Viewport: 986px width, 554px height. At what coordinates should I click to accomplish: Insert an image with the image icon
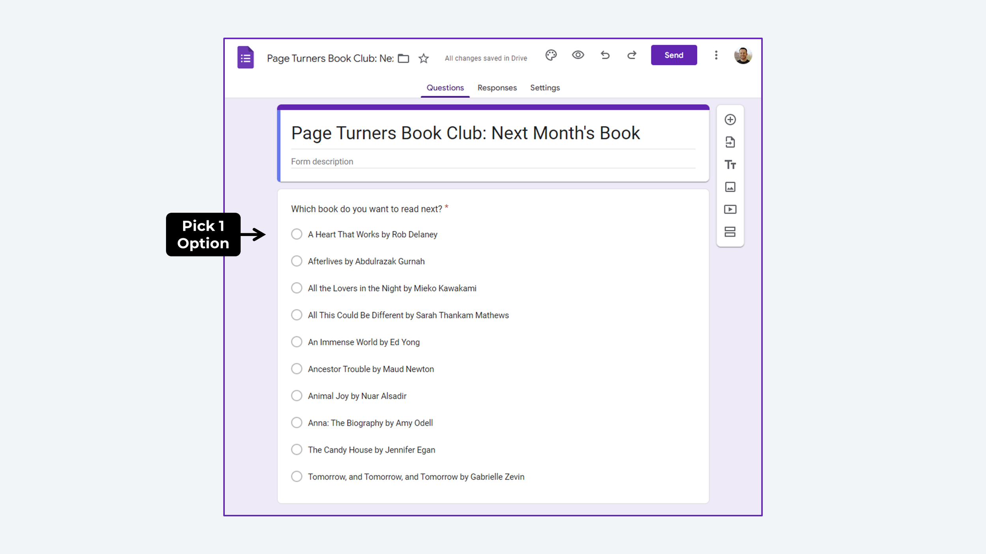point(730,187)
